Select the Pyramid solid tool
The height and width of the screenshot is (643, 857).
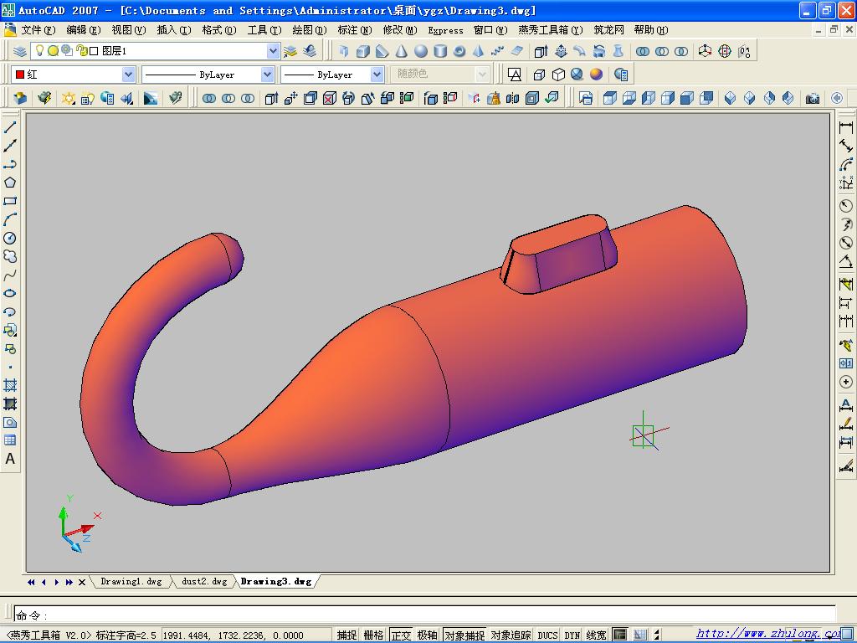478,51
